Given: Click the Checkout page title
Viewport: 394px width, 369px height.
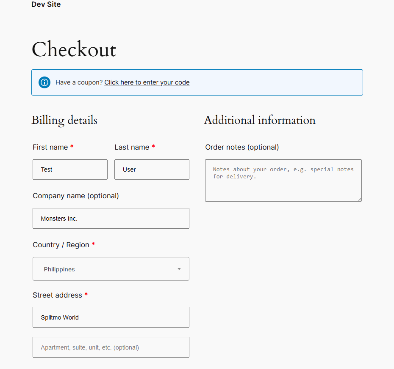Looking at the screenshot, I should (x=73, y=49).
